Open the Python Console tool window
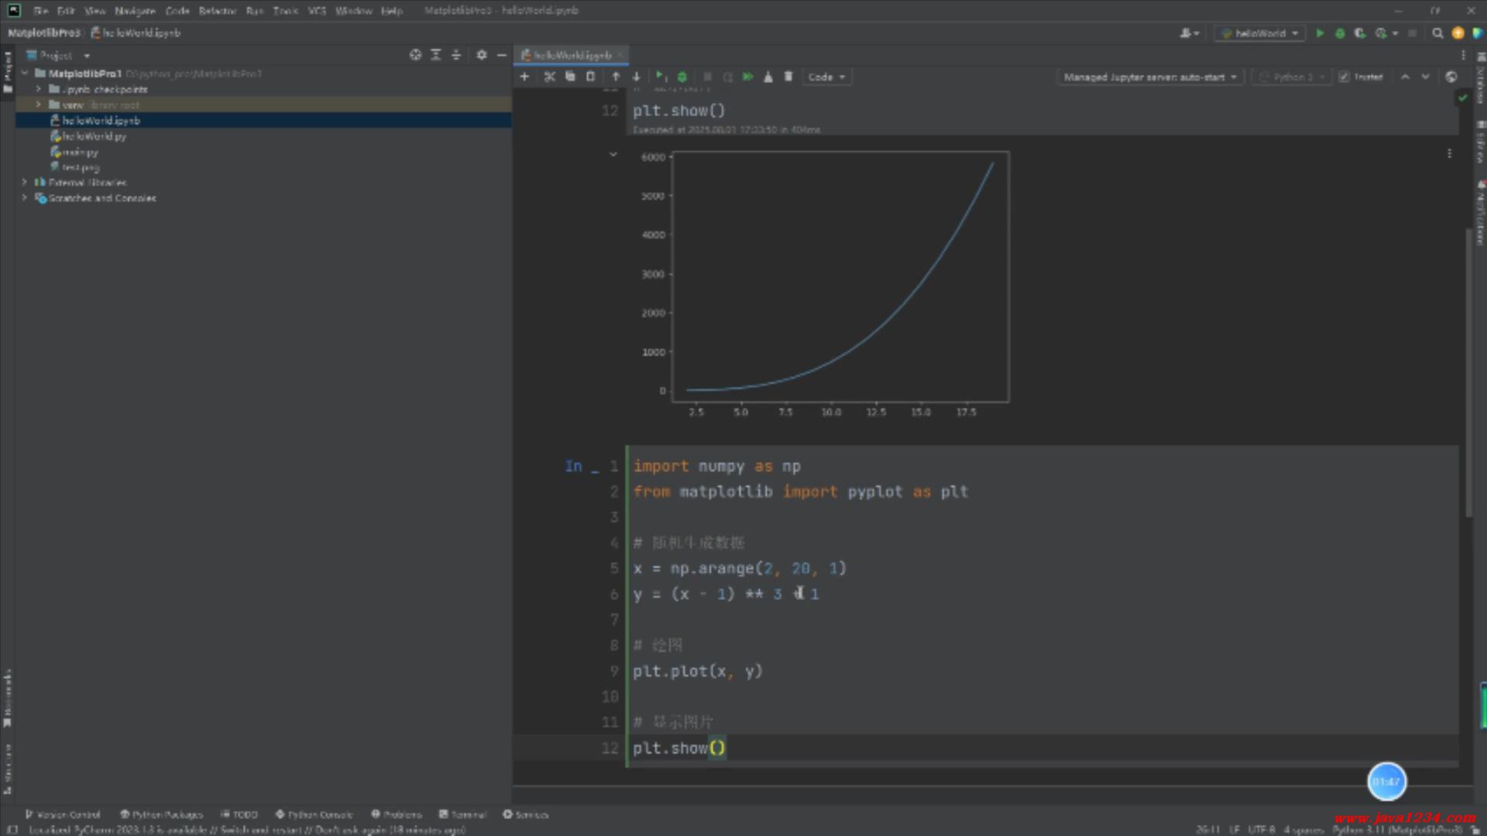The width and height of the screenshot is (1487, 836). (x=314, y=814)
